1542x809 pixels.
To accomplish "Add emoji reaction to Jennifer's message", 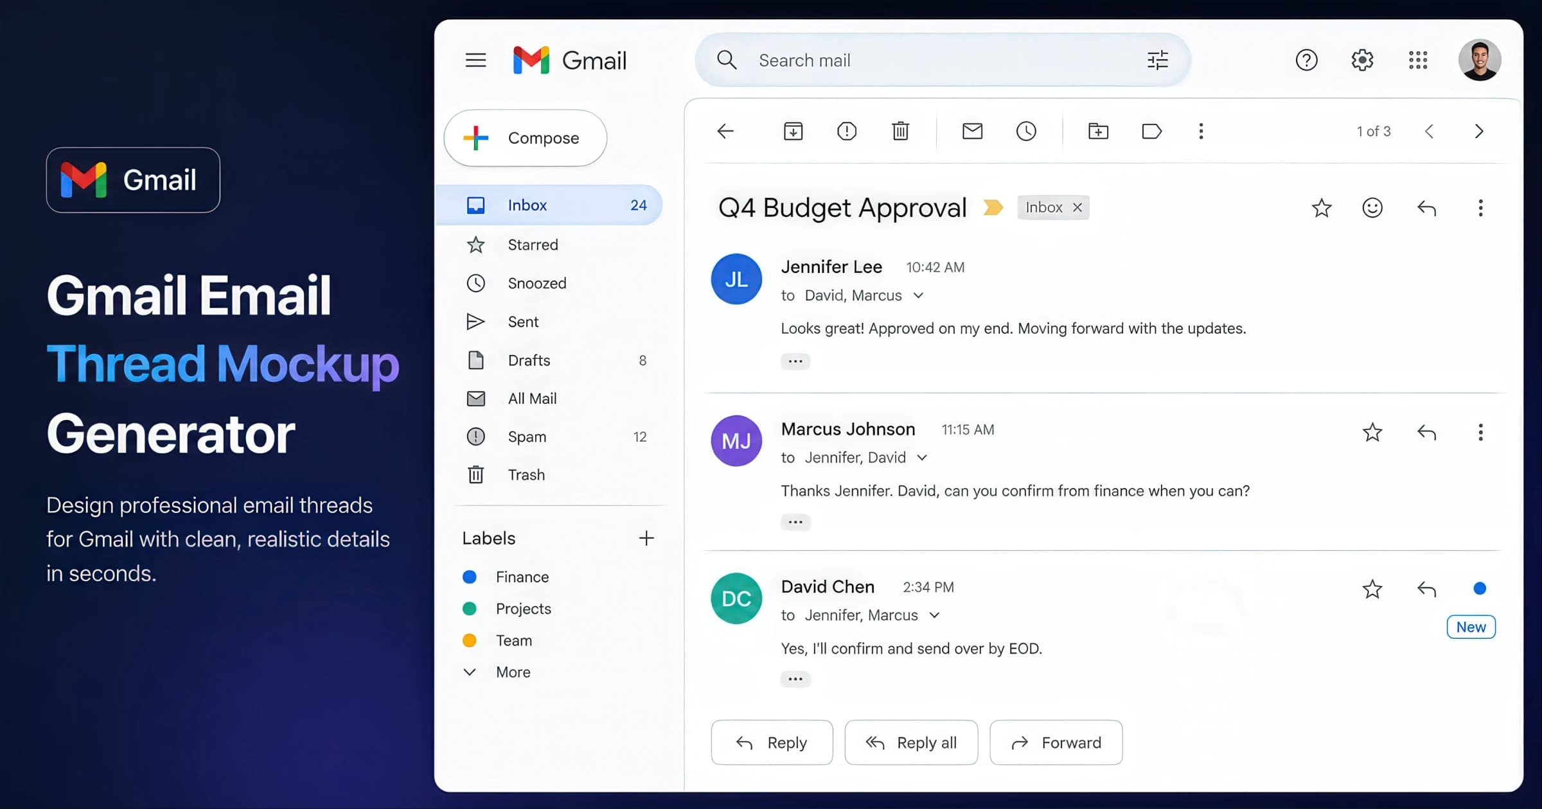I will 1372,207.
